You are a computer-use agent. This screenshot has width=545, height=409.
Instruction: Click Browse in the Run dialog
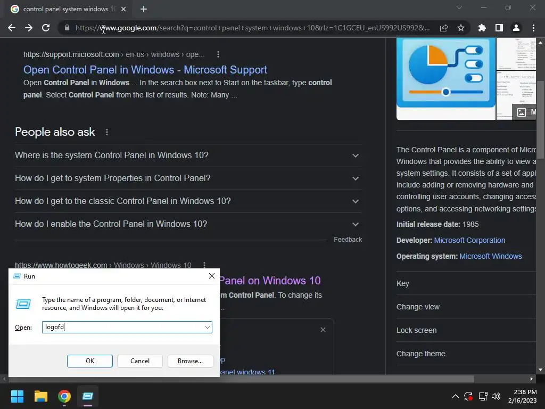(x=190, y=361)
